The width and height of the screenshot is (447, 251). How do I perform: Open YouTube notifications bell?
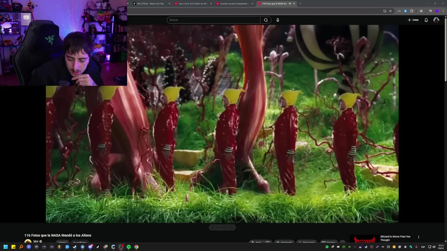pyautogui.click(x=426, y=20)
